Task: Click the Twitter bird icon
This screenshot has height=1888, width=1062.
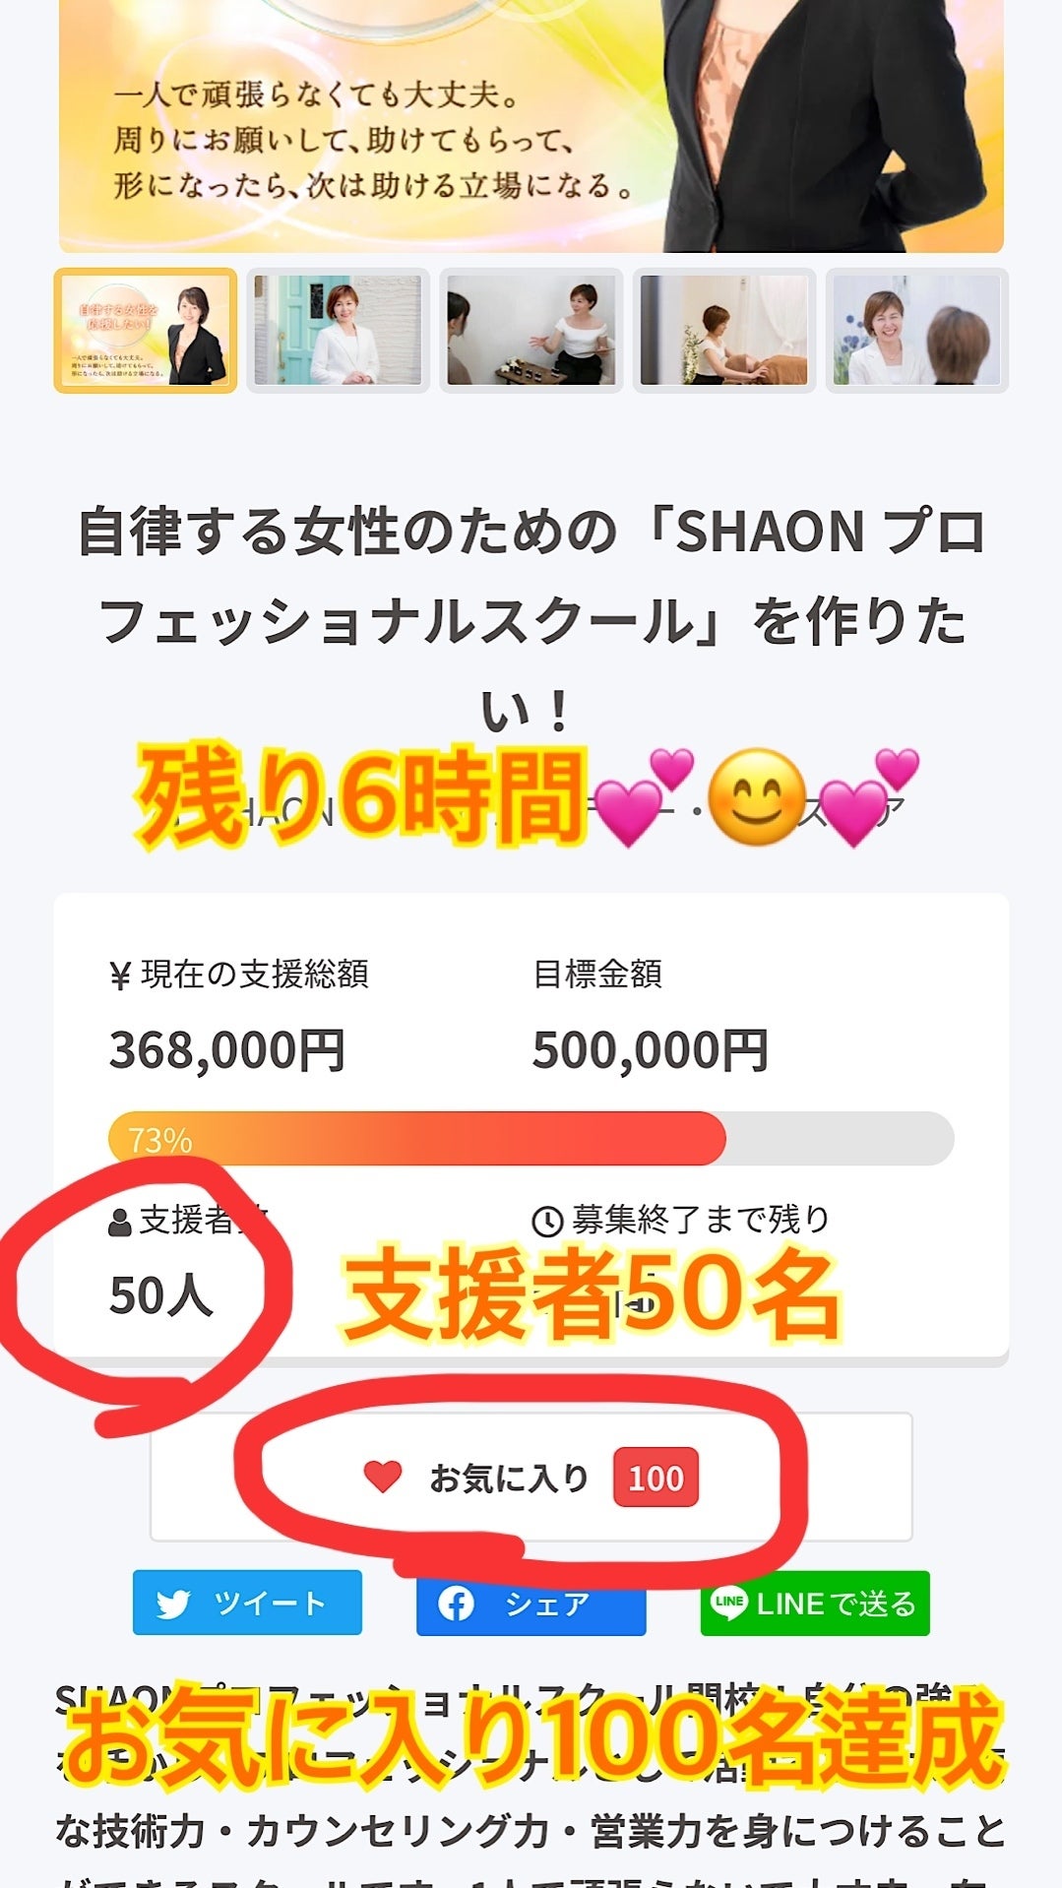Action: [173, 1604]
